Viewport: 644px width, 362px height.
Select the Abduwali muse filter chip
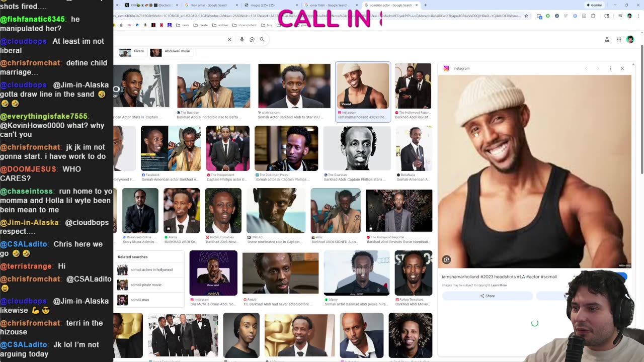[x=171, y=51]
